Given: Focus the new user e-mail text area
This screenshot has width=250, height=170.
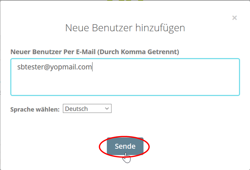Looking at the screenshot, I should [x=125, y=77].
